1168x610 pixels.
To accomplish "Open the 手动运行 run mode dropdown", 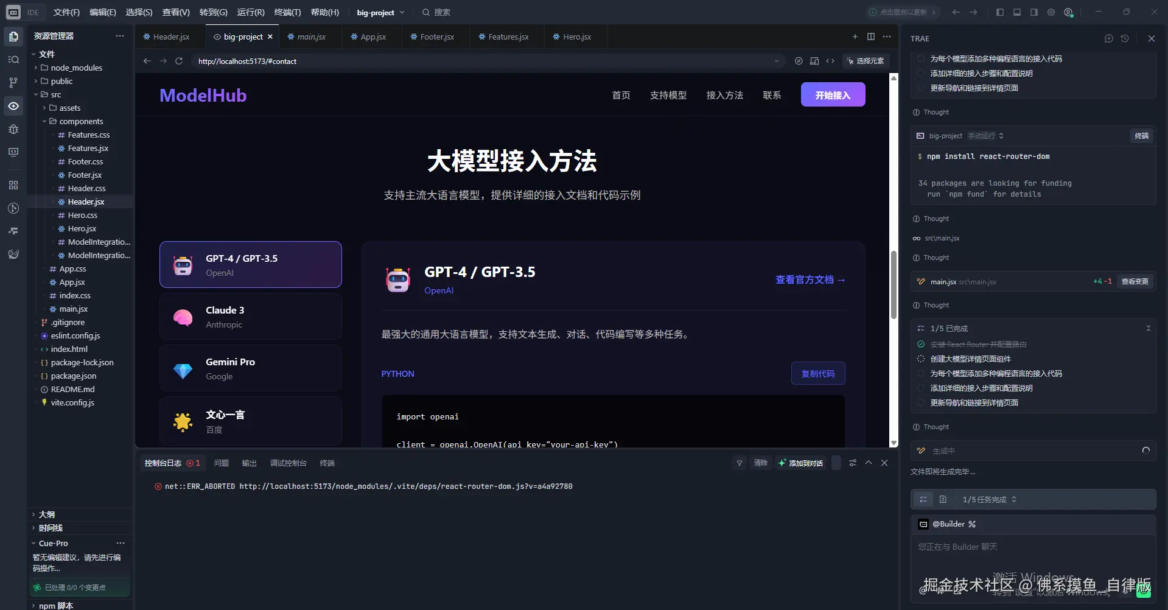I will click(x=986, y=136).
